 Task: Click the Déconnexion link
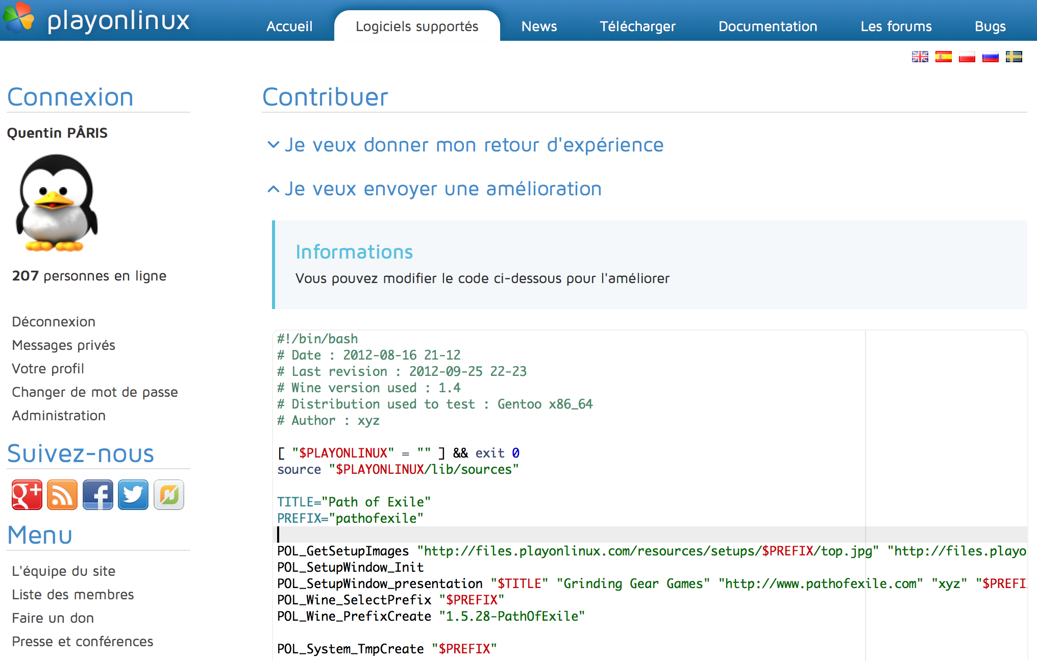[x=54, y=322]
